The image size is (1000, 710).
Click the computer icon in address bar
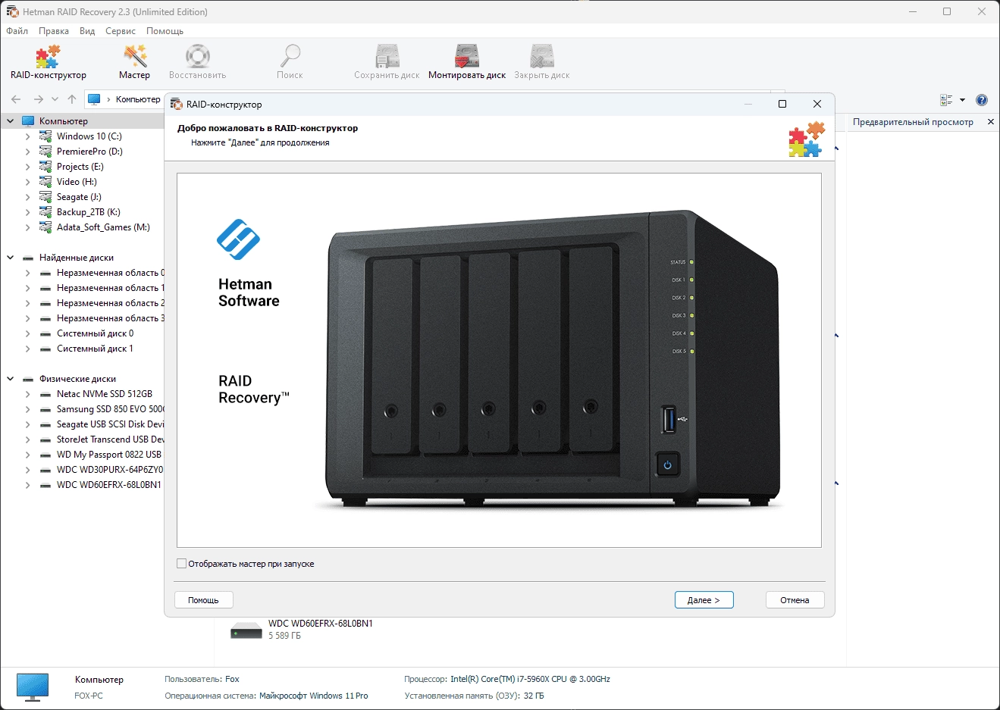coord(94,99)
